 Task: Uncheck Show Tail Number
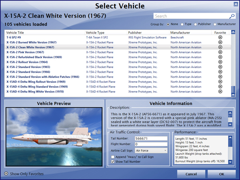[113, 162]
